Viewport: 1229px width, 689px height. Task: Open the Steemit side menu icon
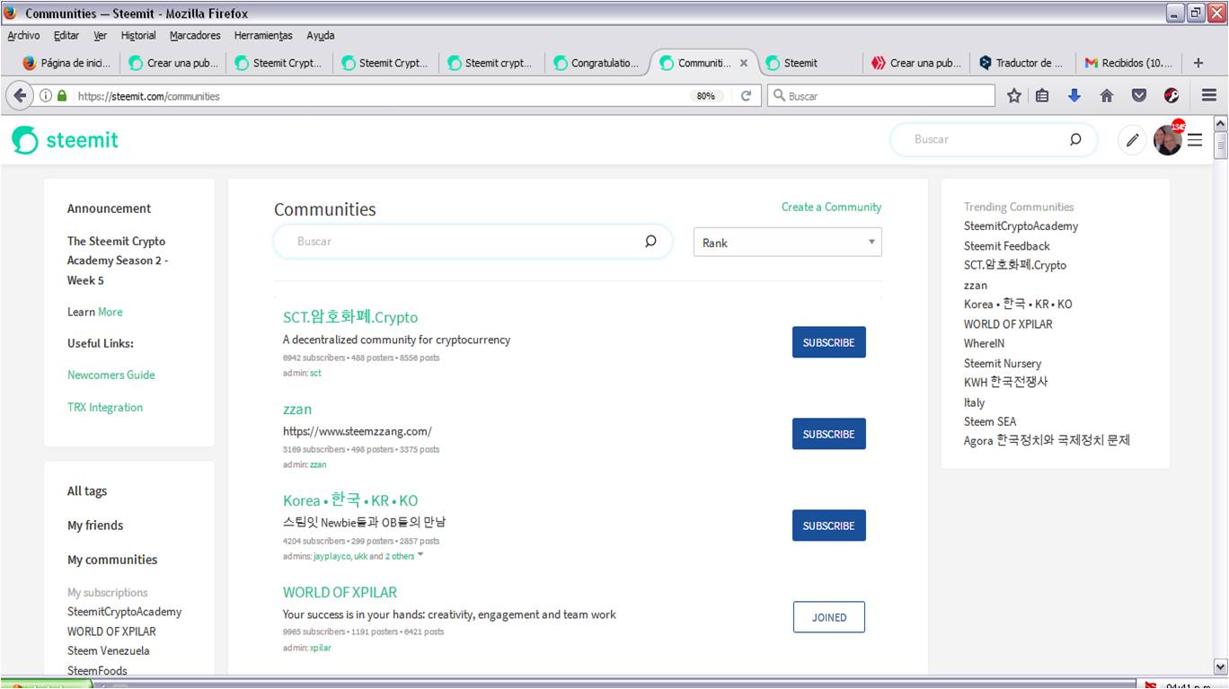pyautogui.click(x=1195, y=140)
